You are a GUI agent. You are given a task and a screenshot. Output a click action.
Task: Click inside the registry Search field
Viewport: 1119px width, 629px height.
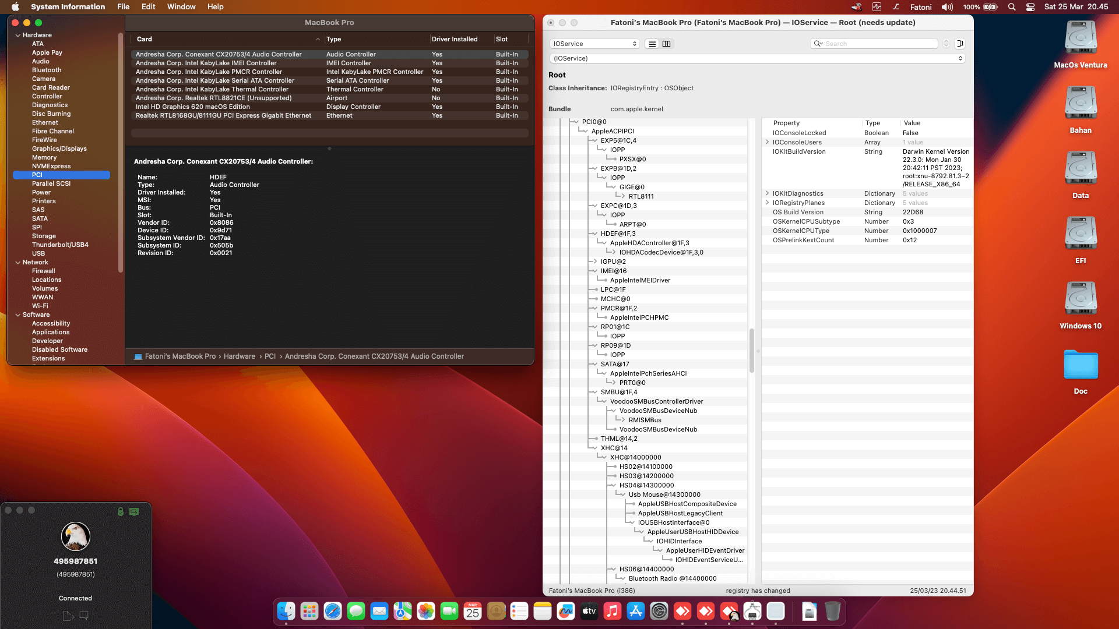874,44
